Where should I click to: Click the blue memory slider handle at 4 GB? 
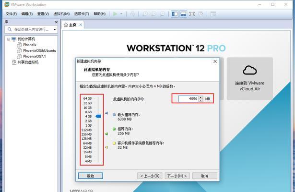click(98, 116)
